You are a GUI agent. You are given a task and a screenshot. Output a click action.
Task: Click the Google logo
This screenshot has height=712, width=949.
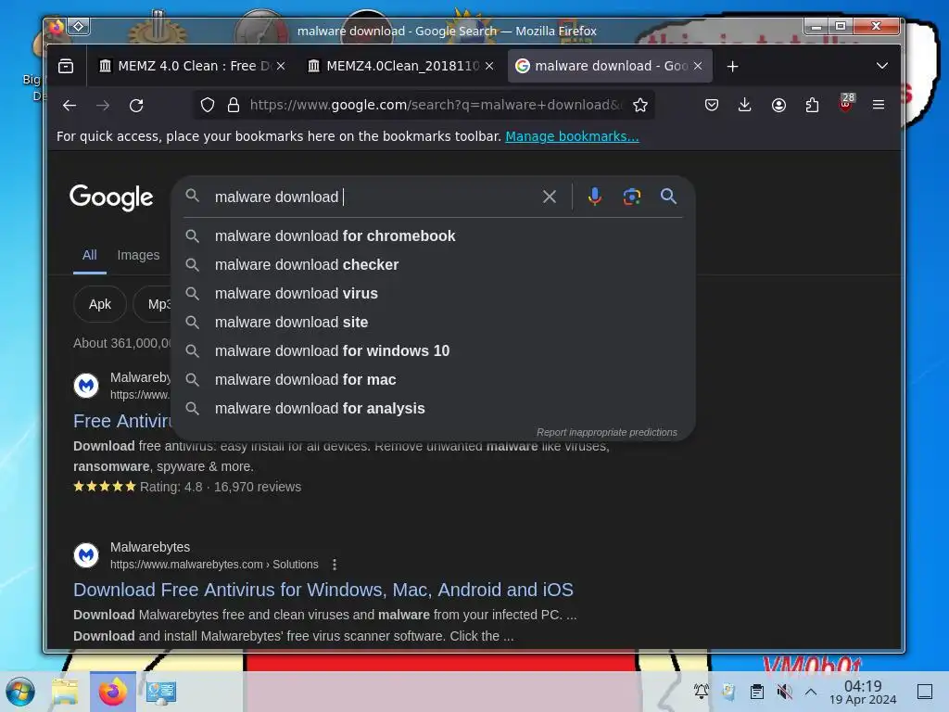111,197
